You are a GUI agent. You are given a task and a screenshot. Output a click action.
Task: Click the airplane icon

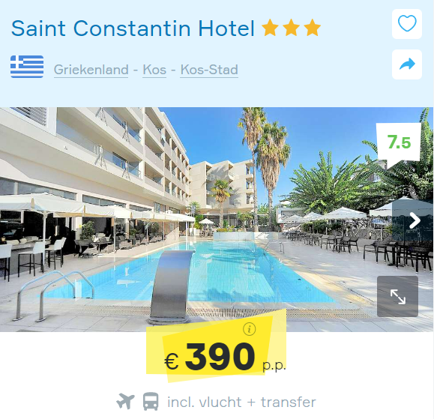click(125, 401)
